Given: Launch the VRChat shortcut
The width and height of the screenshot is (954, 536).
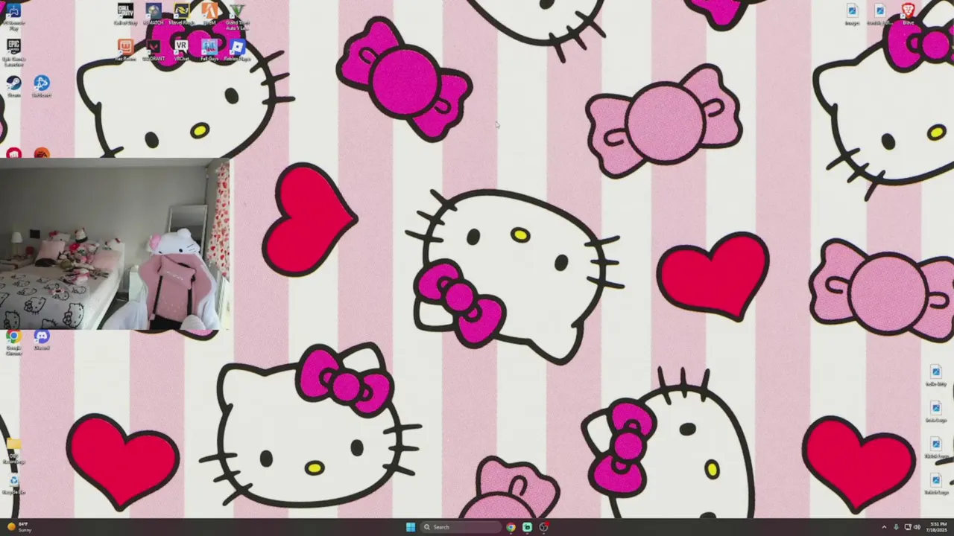Looking at the screenshot, I should tap(181, 50).
